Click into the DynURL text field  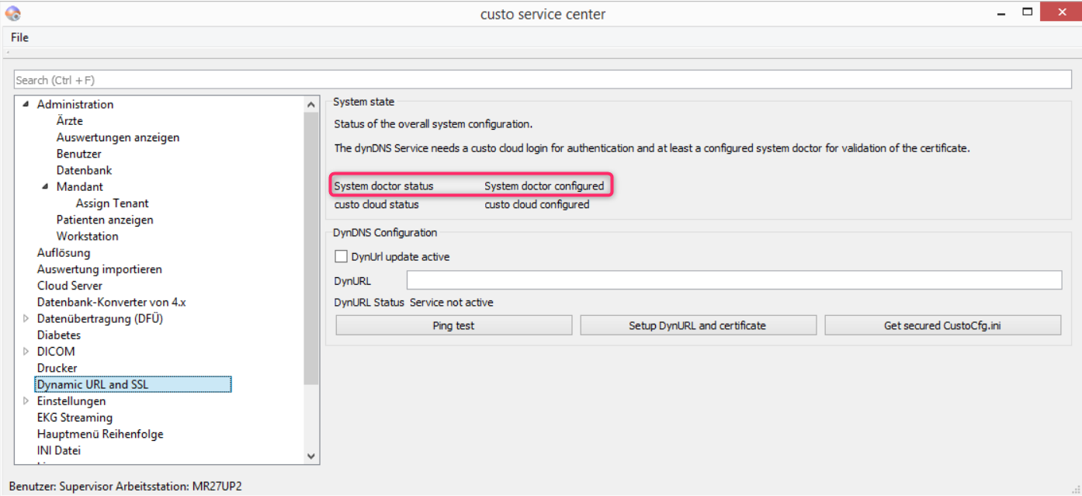733,280
